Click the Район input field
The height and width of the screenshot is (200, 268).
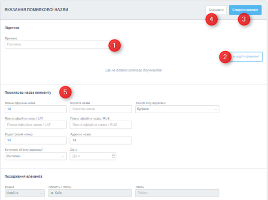[x=177, y=193]
